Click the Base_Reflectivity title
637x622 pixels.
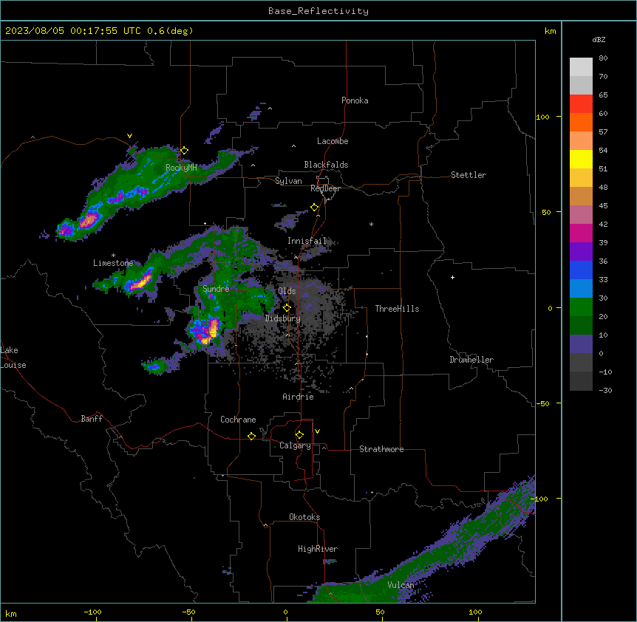[x=318, y=11]
